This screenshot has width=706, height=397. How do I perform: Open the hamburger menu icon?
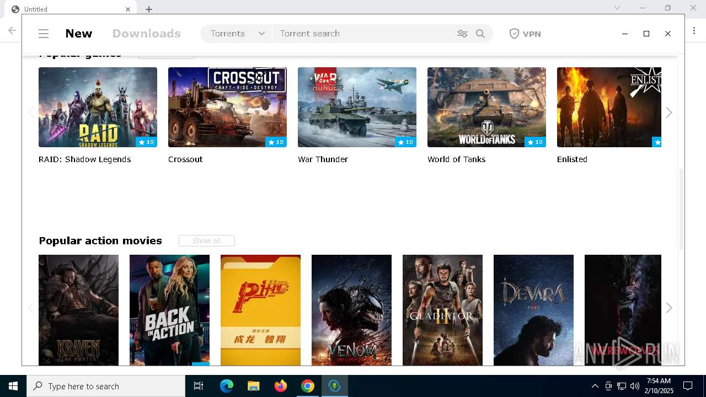(x=44, y=34)
